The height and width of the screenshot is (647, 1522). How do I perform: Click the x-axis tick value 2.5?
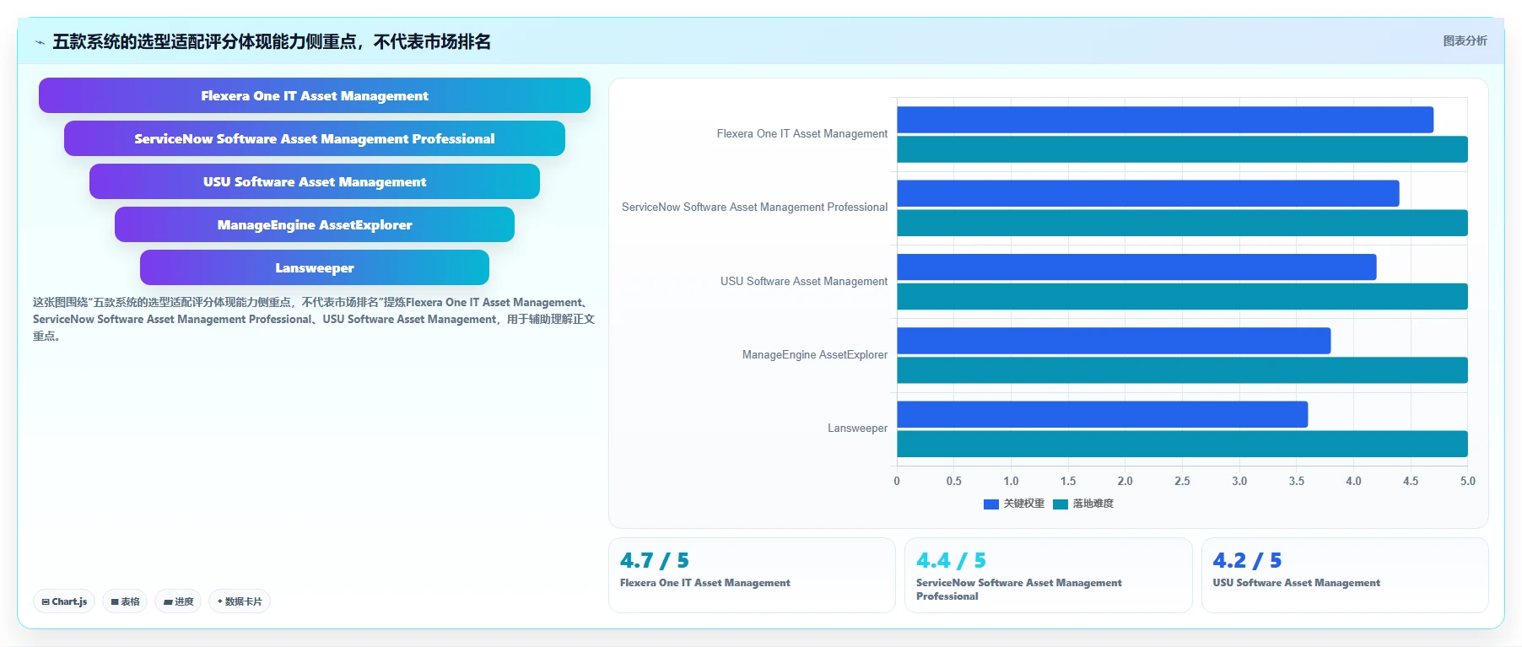(1183, 481)
